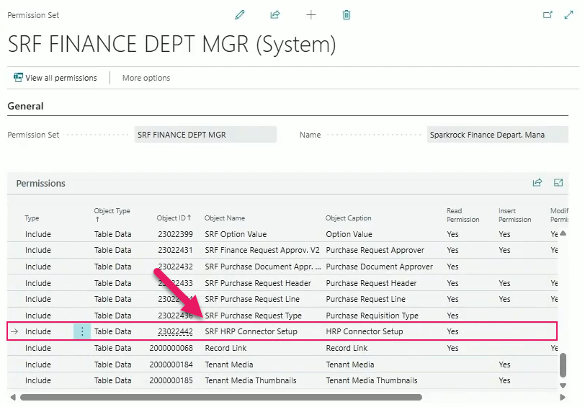The width and height of the screenshot is (585, 407).
Task: Click object ID 2000000068
Action: pos(171,348)
